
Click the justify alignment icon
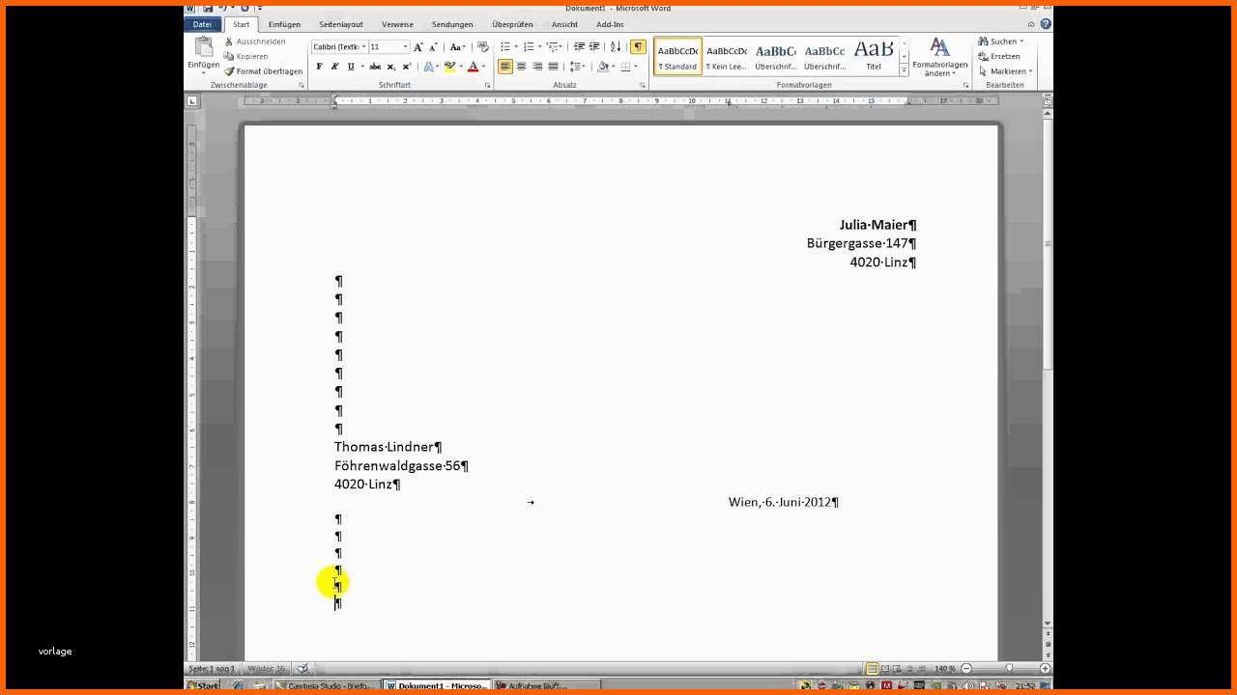coord(553,67)
